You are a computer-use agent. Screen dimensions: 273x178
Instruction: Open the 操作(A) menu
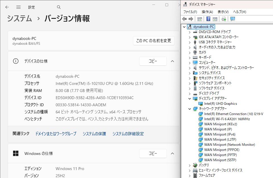[207, 12]
